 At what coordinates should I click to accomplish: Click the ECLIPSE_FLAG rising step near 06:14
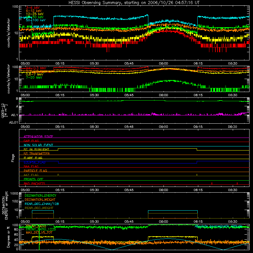tap(197, 162)
